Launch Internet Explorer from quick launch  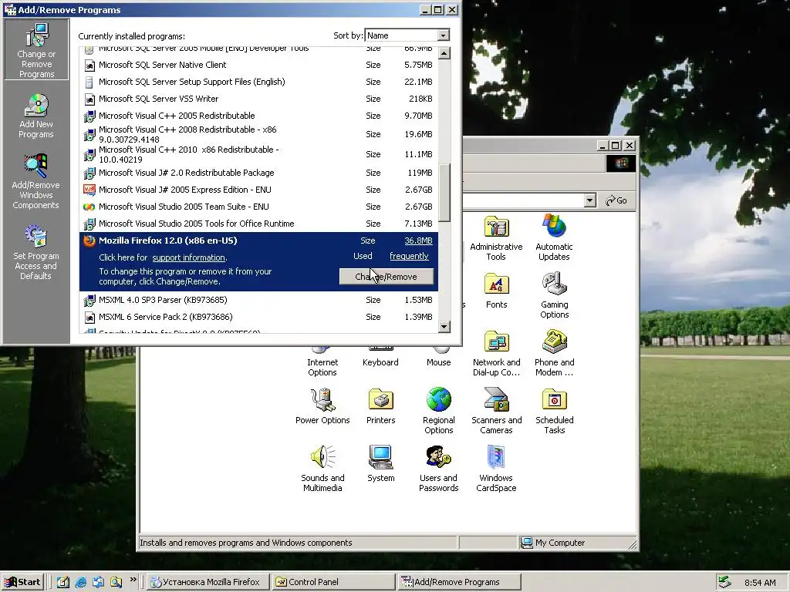(80, 583)
